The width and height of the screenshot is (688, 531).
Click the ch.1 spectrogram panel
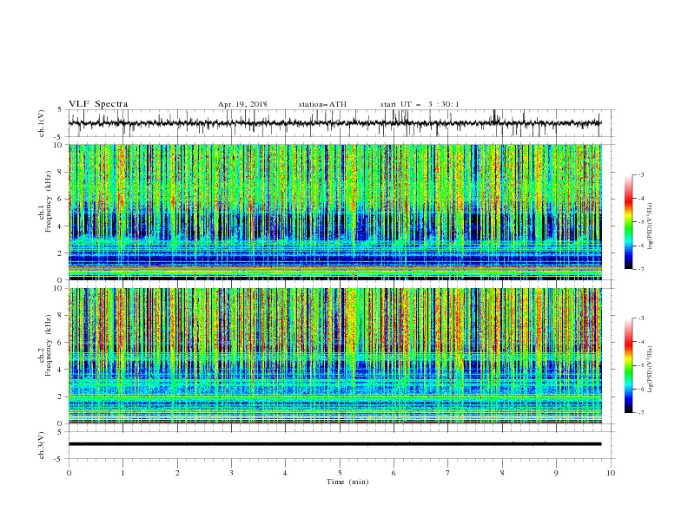click(335, 212)
